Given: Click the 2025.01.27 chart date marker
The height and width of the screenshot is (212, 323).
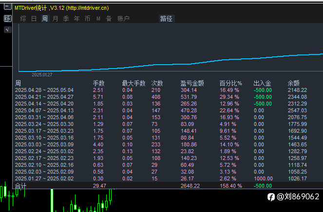Looking at the screenshot, I should click(42, 75).
